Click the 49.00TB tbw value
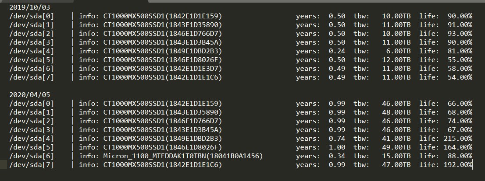The image size is (485, 181). coord(395,147)
